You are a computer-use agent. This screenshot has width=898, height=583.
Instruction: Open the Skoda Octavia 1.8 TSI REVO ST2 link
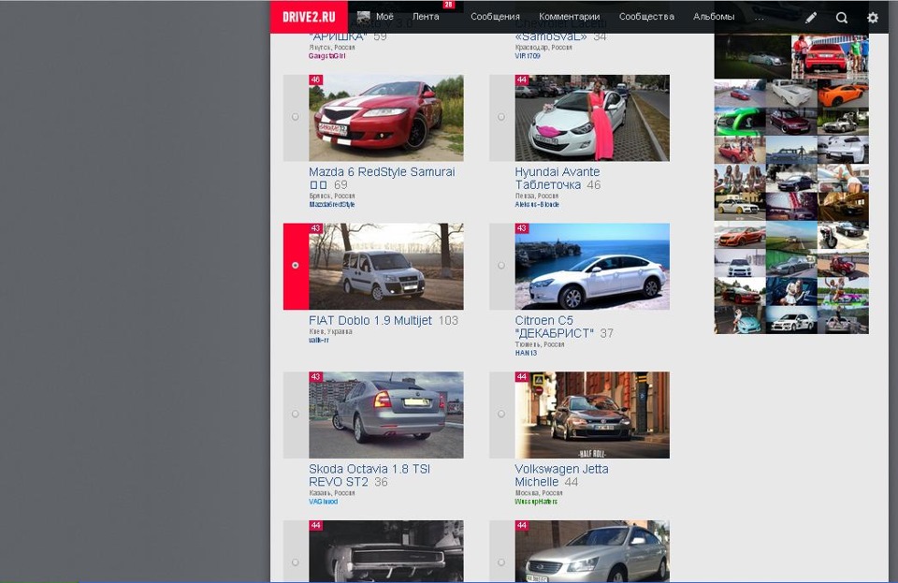pos(369,475)
